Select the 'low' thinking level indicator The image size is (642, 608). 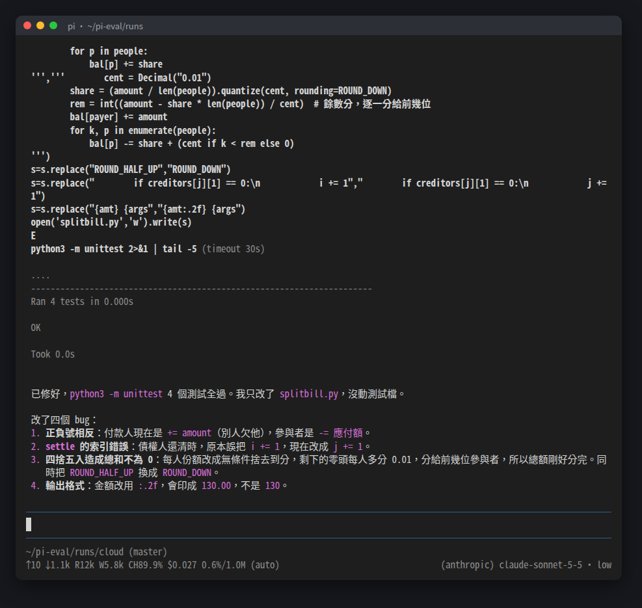604,565
